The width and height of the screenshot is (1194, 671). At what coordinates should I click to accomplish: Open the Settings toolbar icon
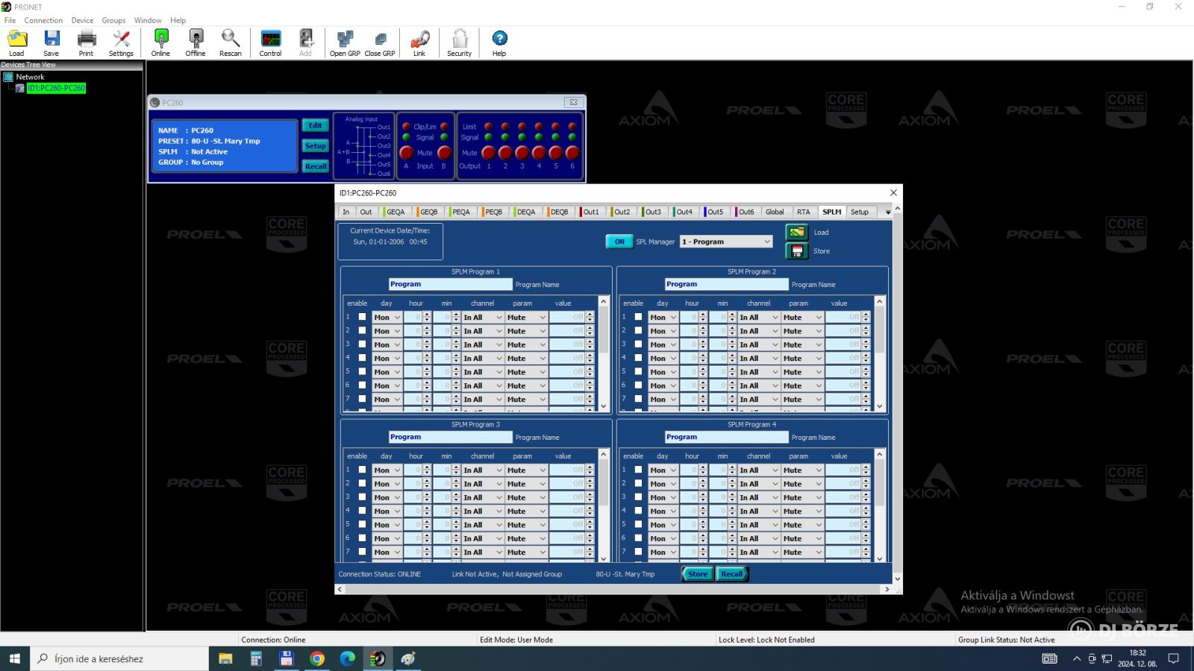click(121, 42)
